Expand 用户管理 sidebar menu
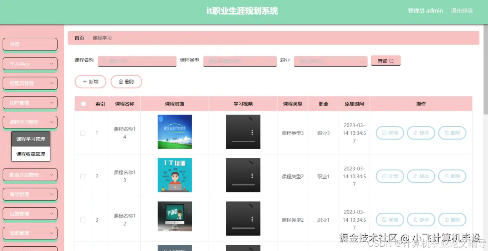488x251 pixels. pos(30,103)
